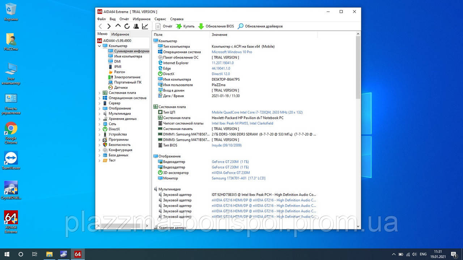Open the user profile toolbar icon

coord(136,26)
